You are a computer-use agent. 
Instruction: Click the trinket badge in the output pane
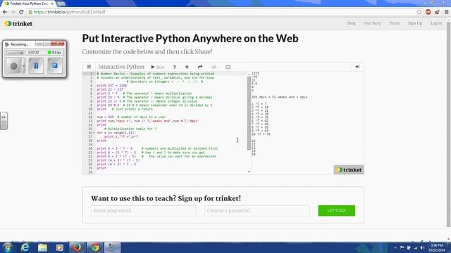coord(349,170)
